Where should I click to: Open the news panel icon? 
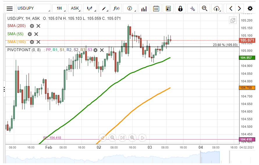168,8
